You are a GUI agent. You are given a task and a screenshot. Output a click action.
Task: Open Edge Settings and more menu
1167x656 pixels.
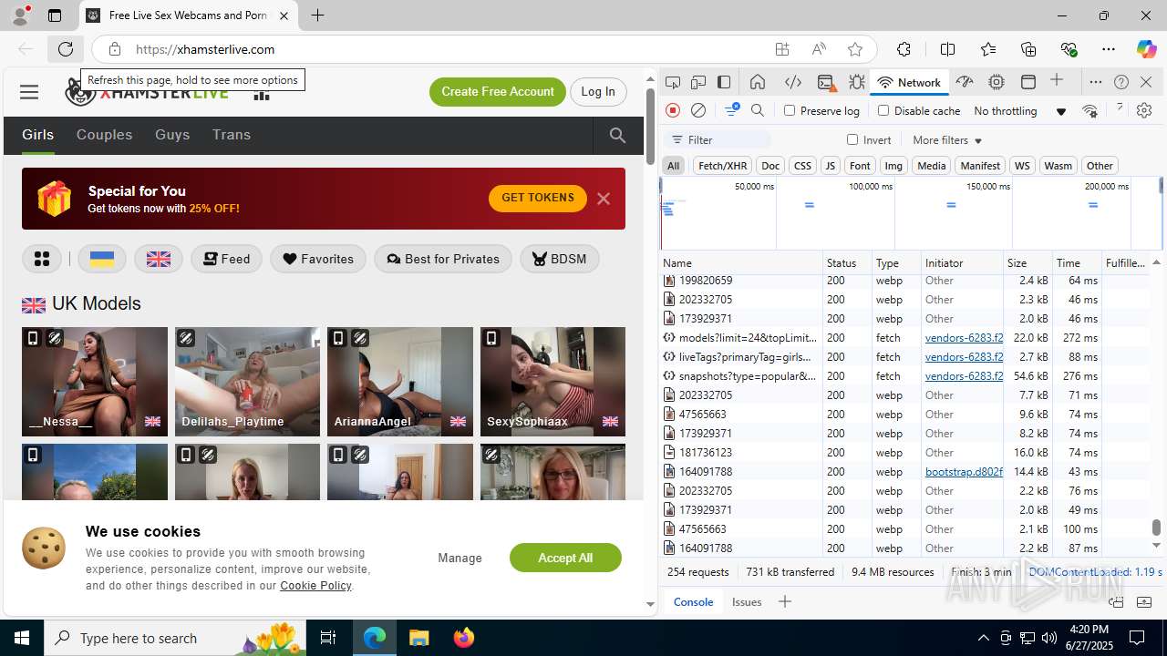tap(1108, 49)
